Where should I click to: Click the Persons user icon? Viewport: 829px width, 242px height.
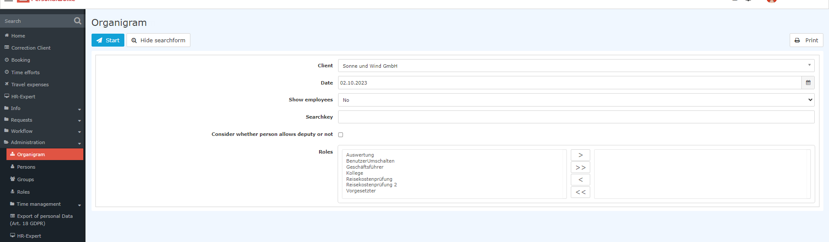pyautogui.click(x=13, y=167)
